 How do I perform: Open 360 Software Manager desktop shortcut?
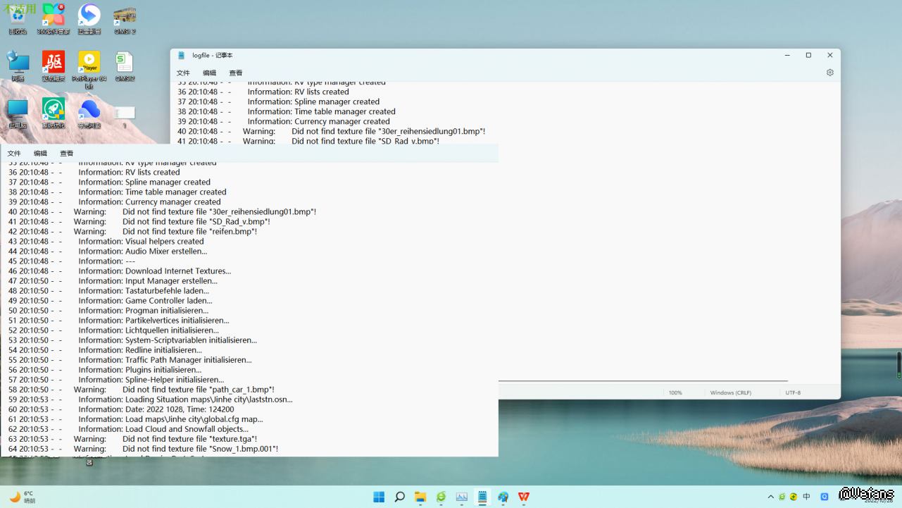click(54, 18)
